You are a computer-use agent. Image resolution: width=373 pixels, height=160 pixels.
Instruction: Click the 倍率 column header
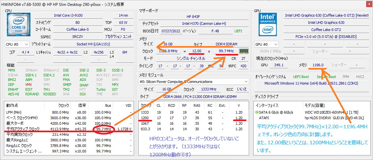[79, 105]
